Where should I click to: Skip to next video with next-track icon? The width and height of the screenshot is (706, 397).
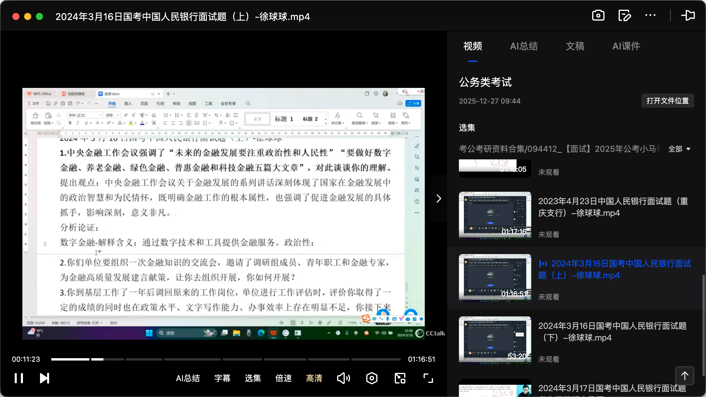coord(44,378)
